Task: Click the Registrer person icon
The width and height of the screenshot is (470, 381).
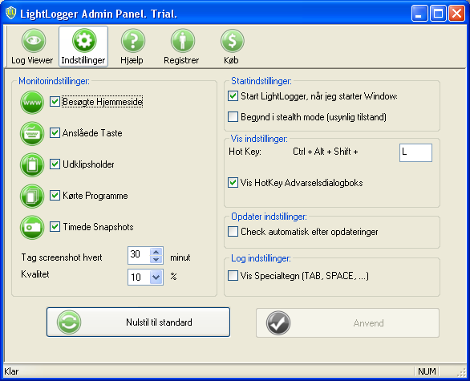Action: pos(183,41)
